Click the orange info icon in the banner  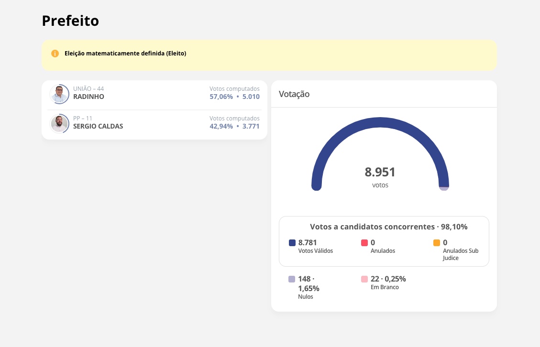tap(55, 54)
